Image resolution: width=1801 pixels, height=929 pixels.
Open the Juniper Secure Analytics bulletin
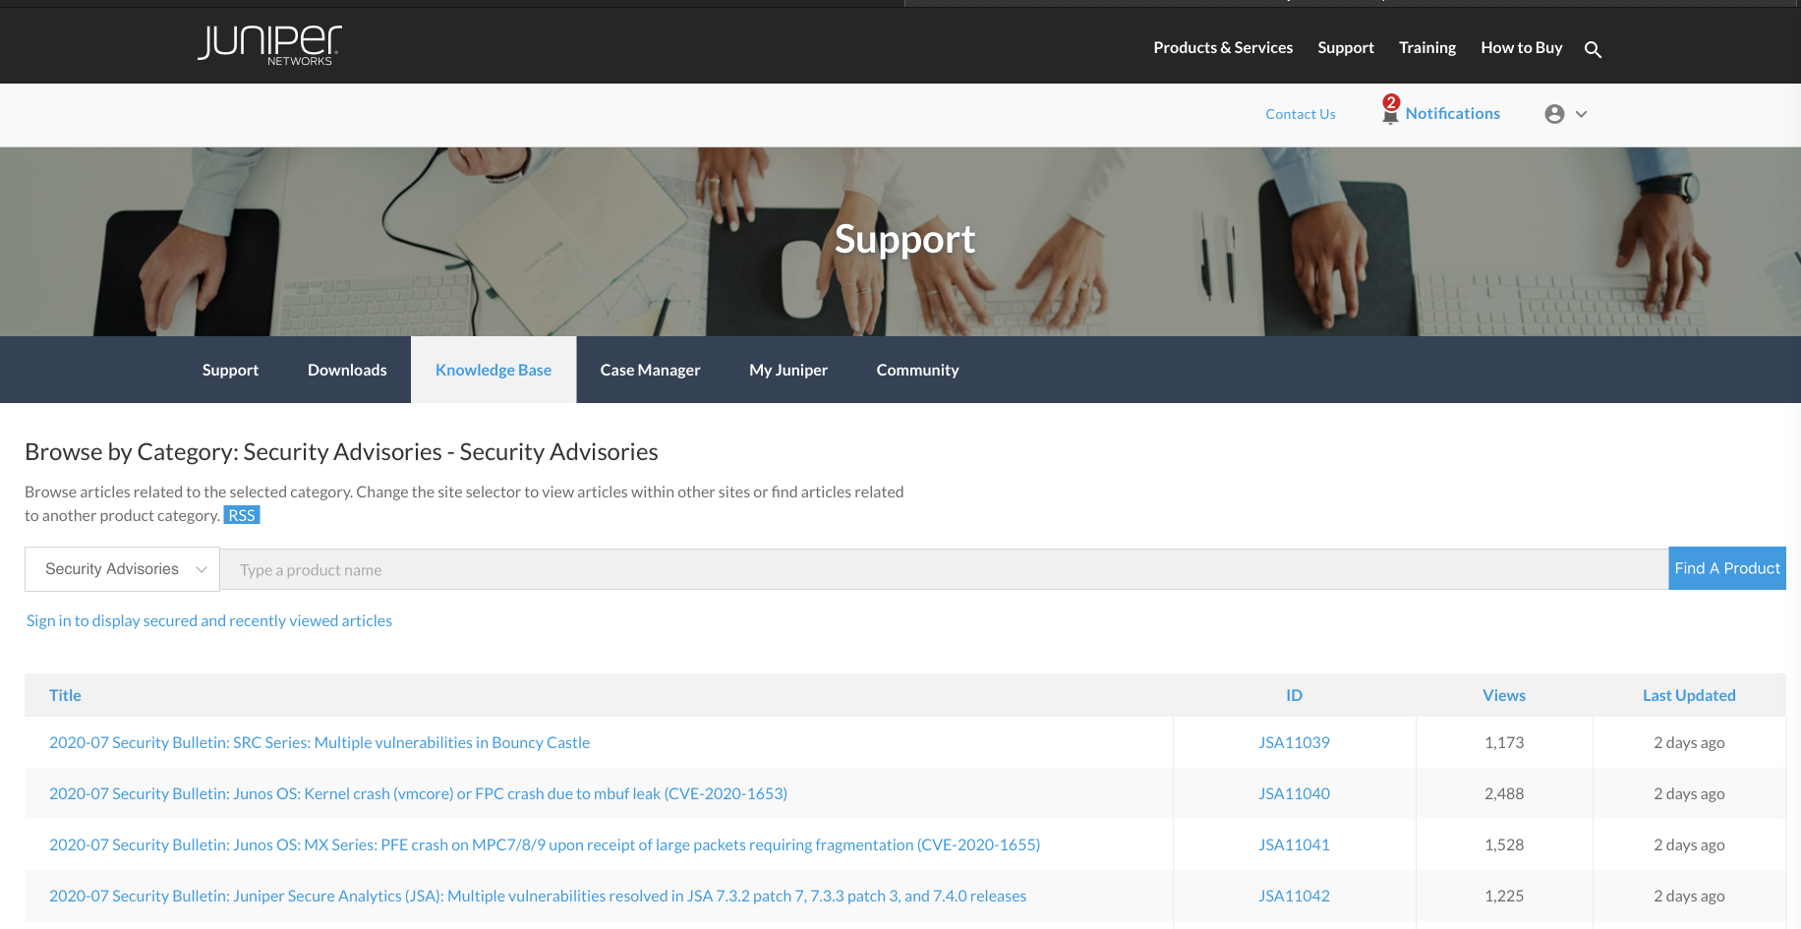coord(538,896)
